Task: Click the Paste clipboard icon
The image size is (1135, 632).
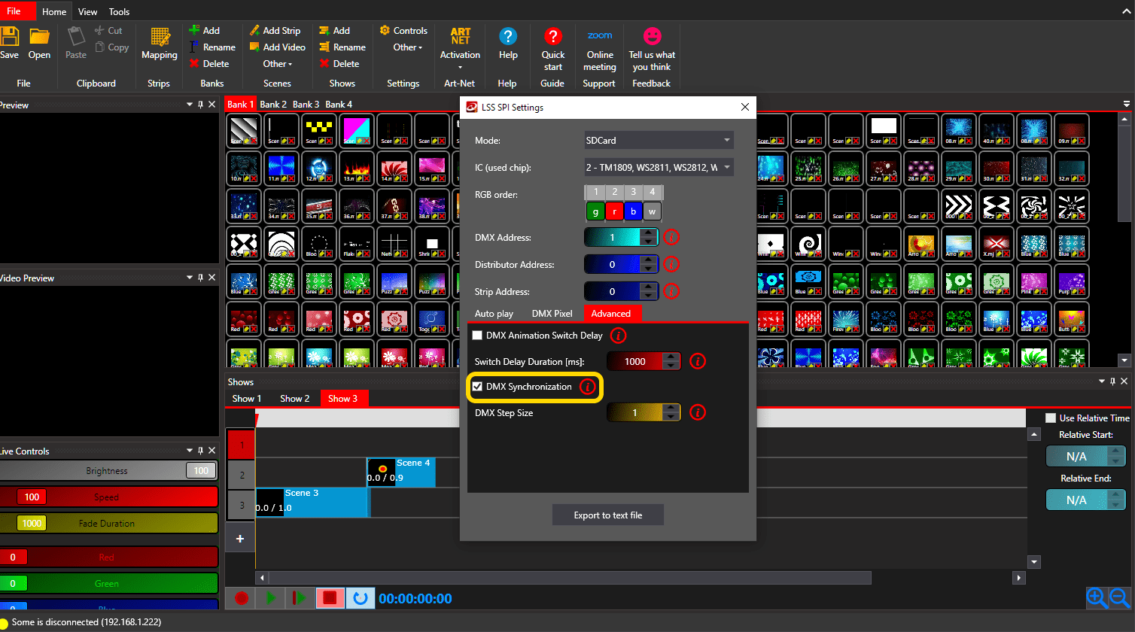Action: coord(76,43)
